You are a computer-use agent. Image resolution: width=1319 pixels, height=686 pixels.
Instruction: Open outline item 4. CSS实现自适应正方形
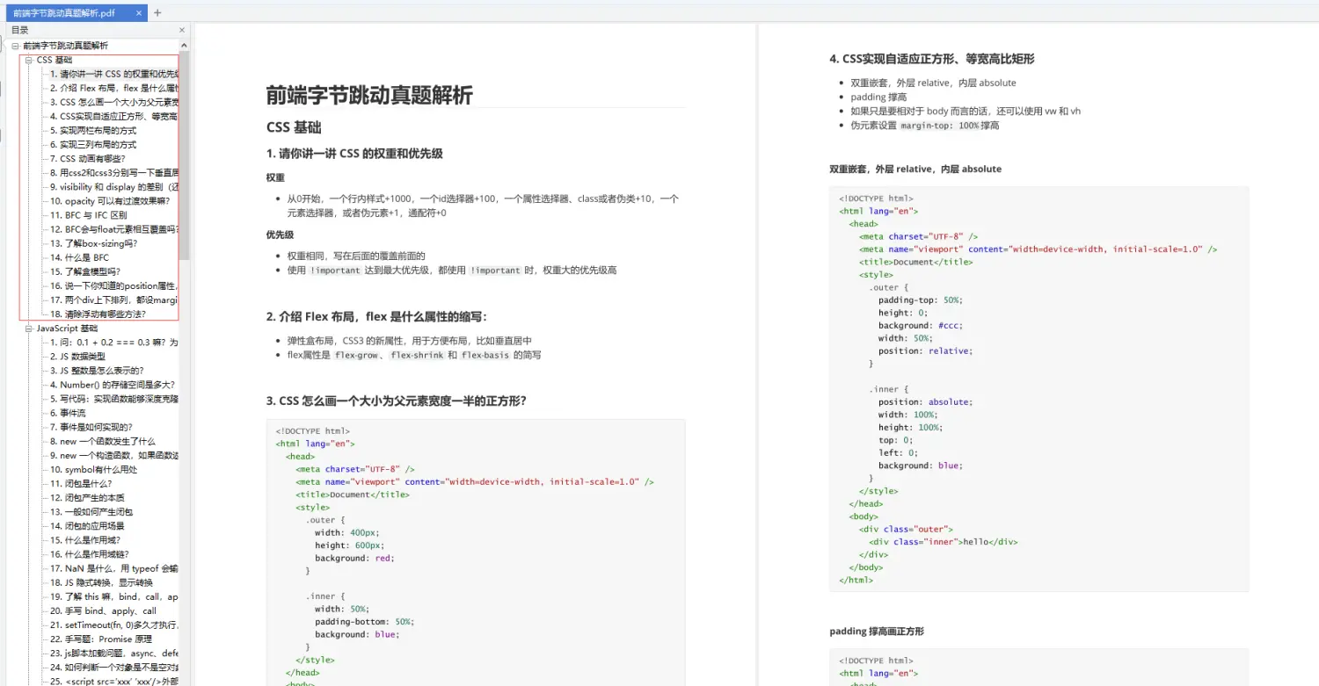113,116
